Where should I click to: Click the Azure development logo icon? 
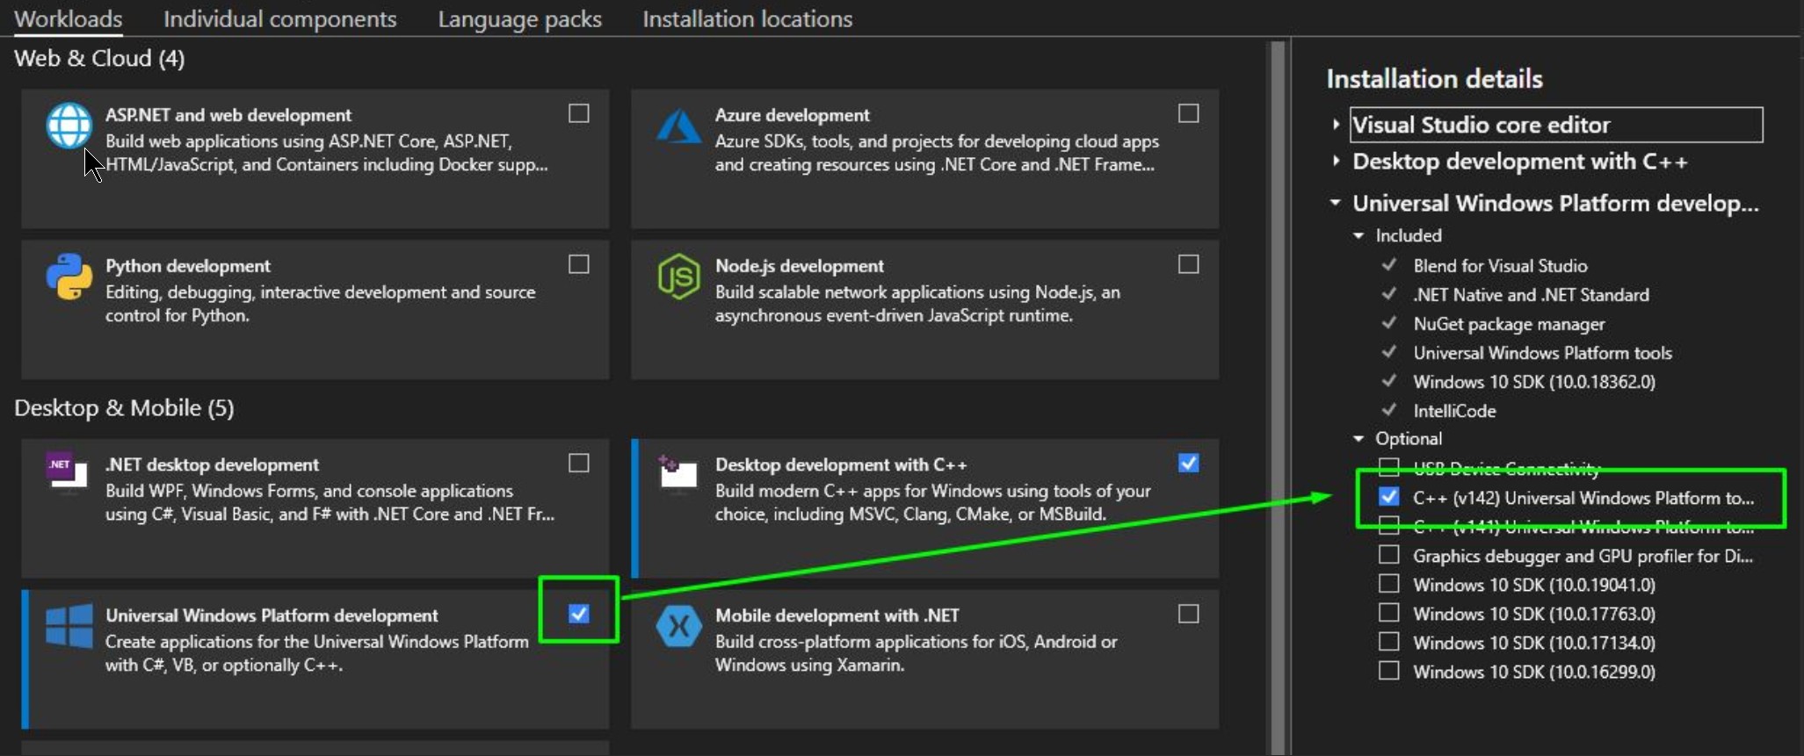(x=679, y=126)
